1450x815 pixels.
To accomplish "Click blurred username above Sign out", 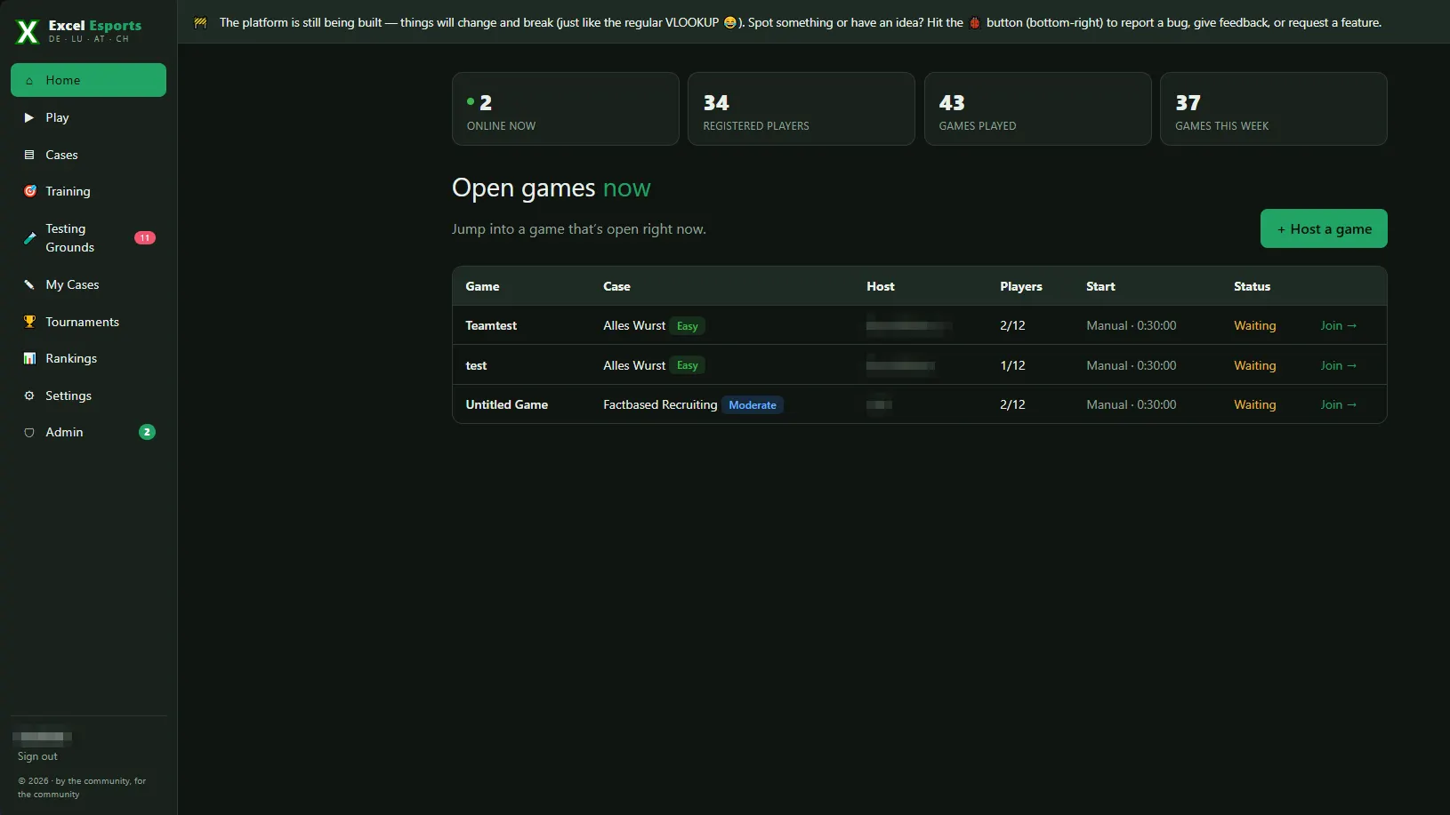I will point(43,737).
